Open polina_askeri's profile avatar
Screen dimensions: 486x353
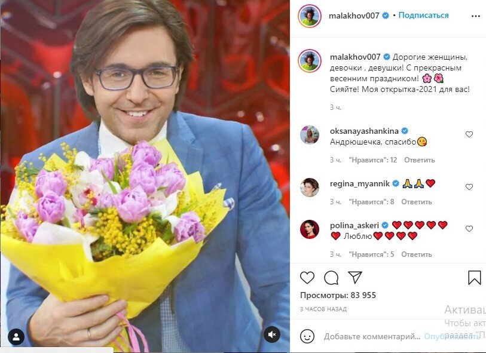tap(309, 229)
